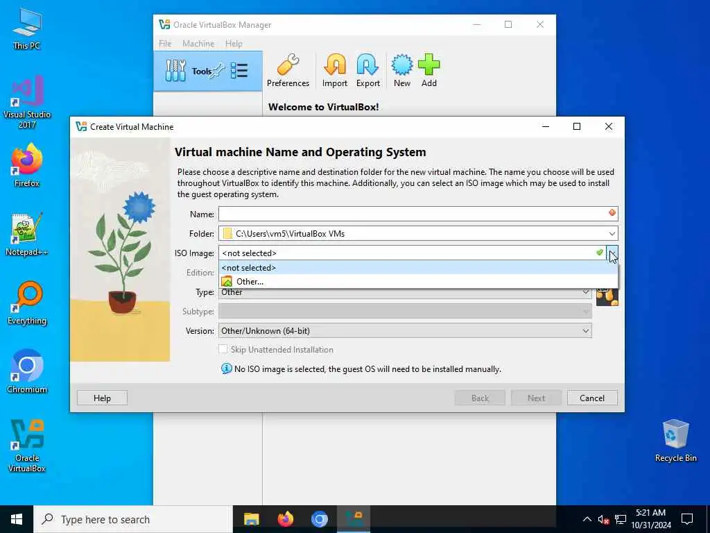Click the Cancel button
The height and width of the screenshot is (533, 710).
[x=592, y=398]
